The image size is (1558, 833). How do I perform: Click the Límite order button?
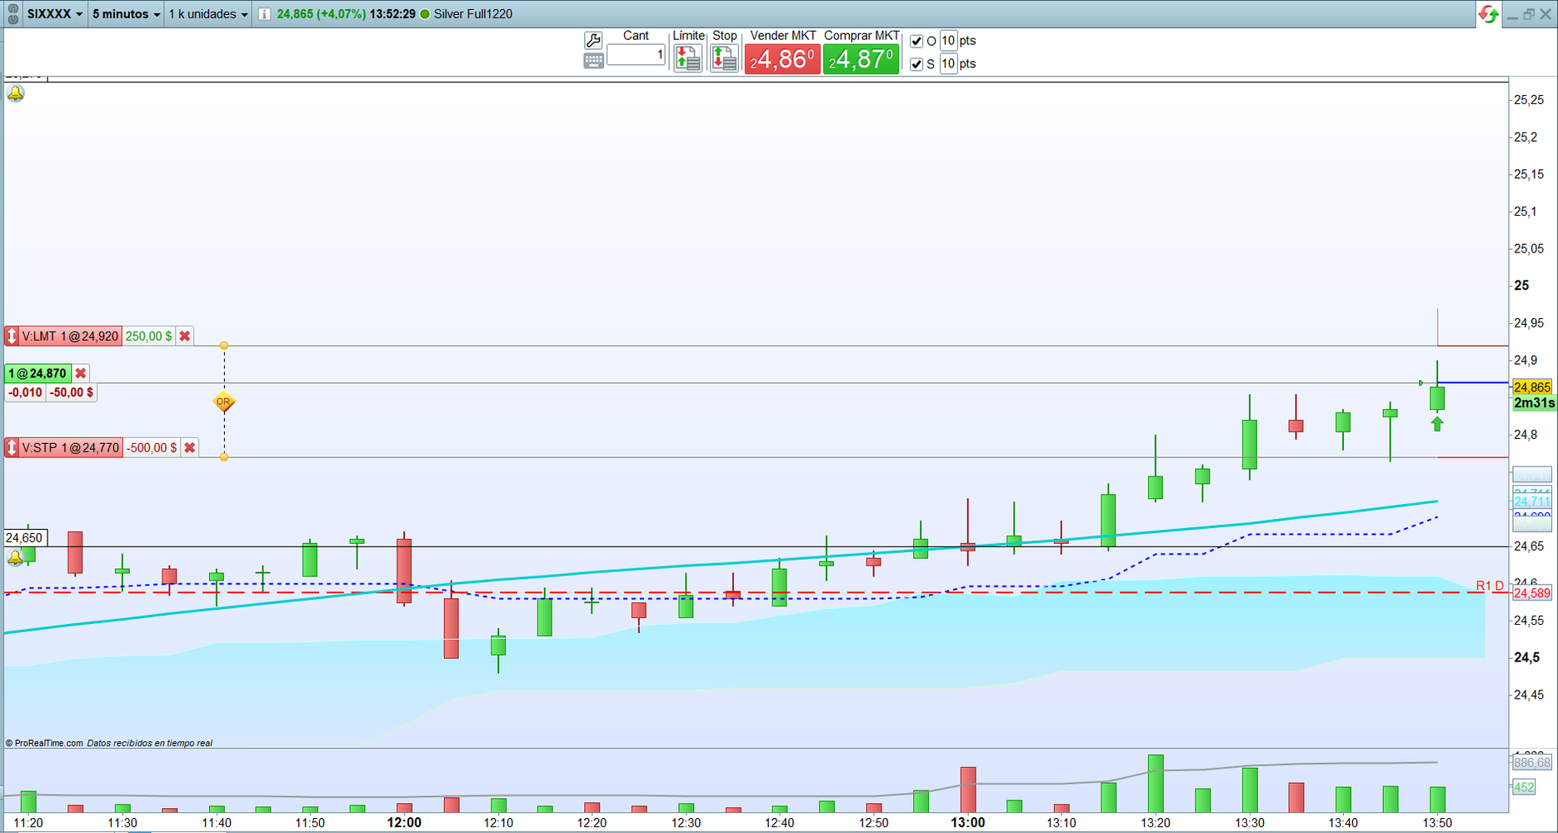[687, 57]
